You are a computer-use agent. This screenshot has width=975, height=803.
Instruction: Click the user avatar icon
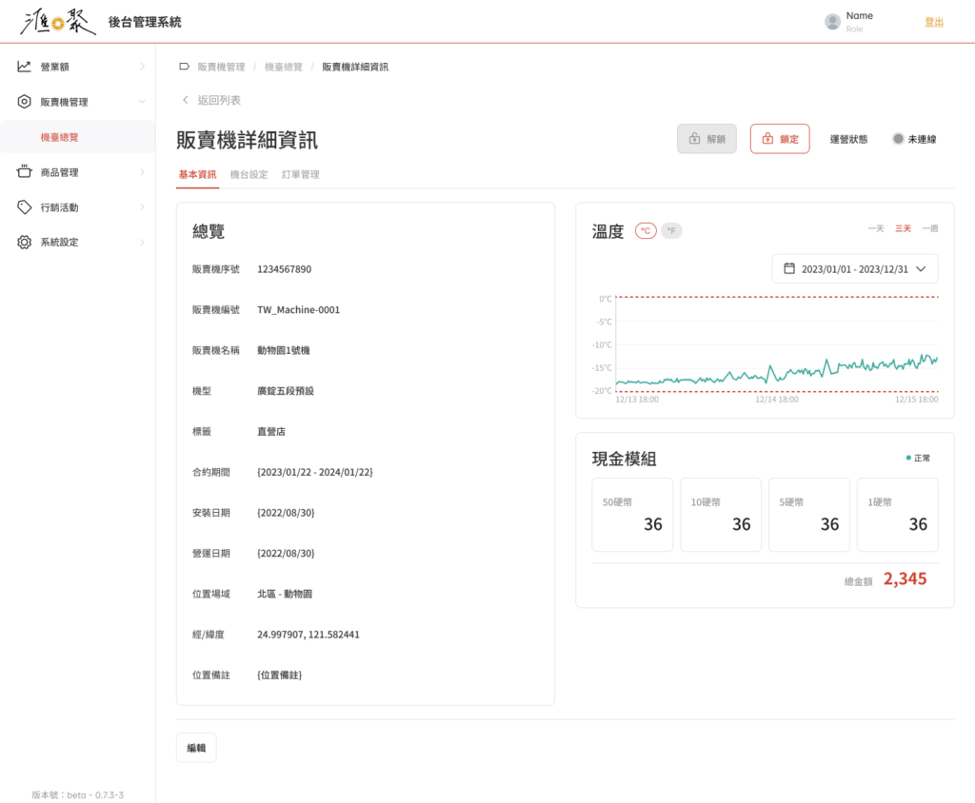[x=832, y=22]
